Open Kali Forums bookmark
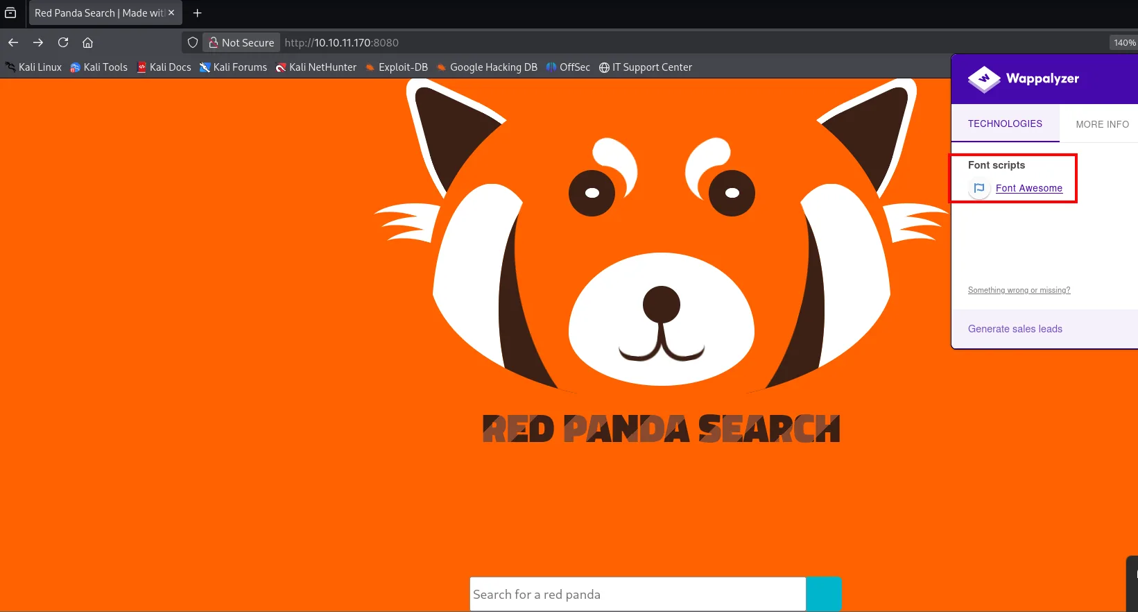 point(233,67)
